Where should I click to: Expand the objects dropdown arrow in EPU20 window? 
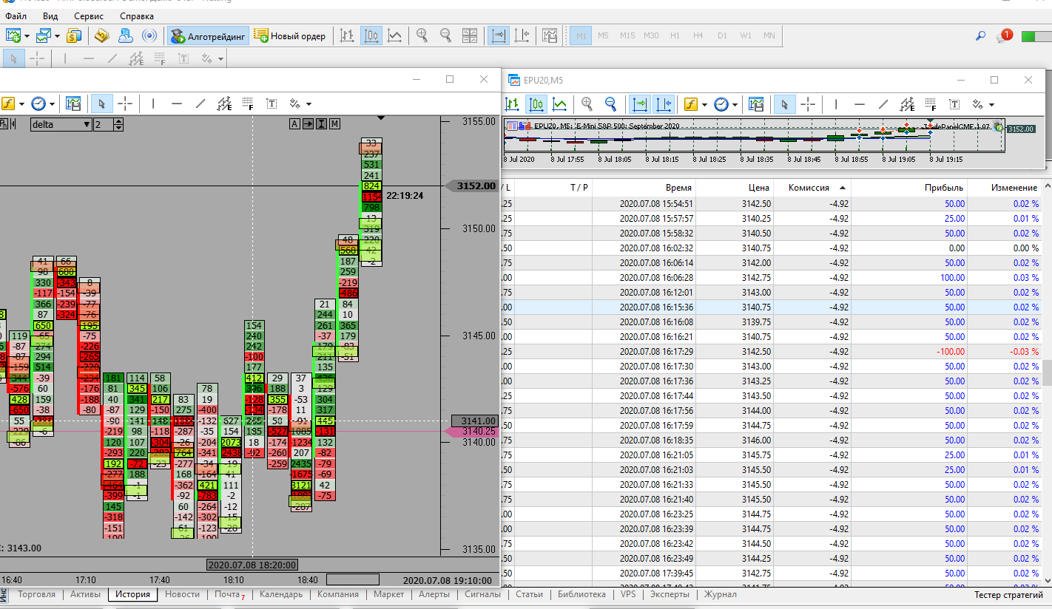991,104
